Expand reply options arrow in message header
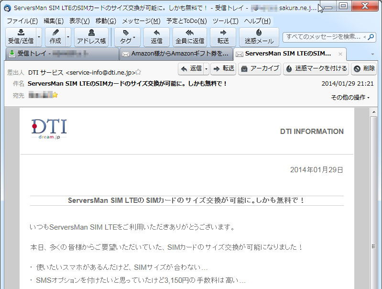 [x=206, y=69]
